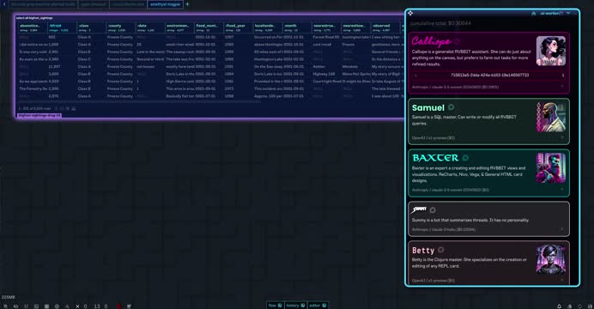Expand the Callipe thread row with the ID

[x=488, y=75]
